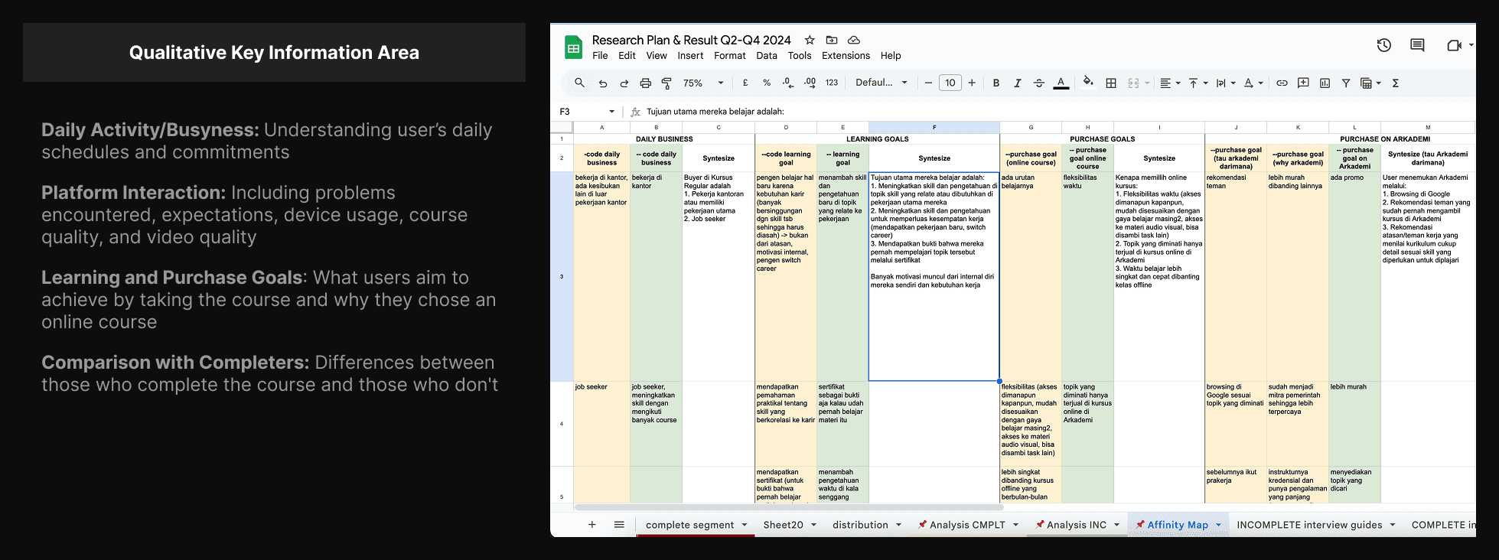Toggle bold formatting
The image size is (1499, 560).
pos(996,83)
